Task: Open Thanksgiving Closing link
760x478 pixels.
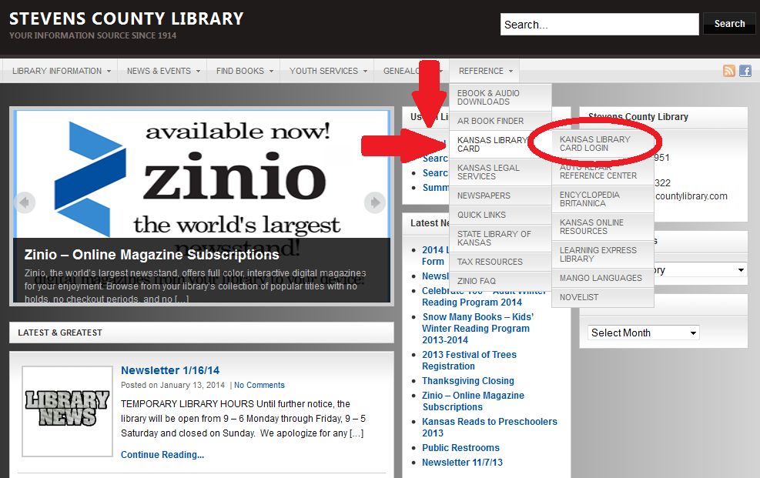Action: [x=467, y=381]
